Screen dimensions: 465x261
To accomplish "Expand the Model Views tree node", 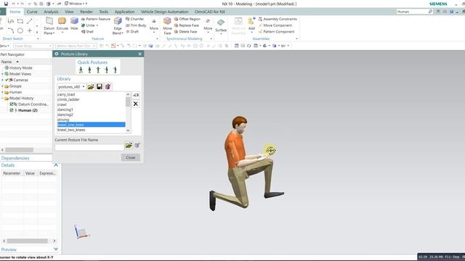I will click(2, 74).
